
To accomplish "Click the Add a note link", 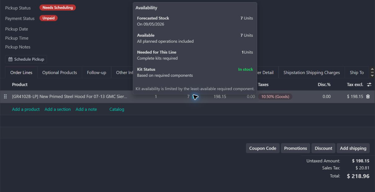I will click(86, 109).
